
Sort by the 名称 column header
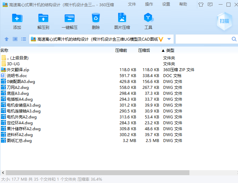pyautogui.click(x=4, y=50)
